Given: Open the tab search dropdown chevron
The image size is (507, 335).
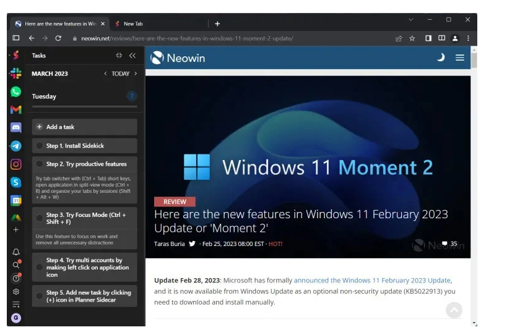Looking at the screenshot, I should 411,20.
